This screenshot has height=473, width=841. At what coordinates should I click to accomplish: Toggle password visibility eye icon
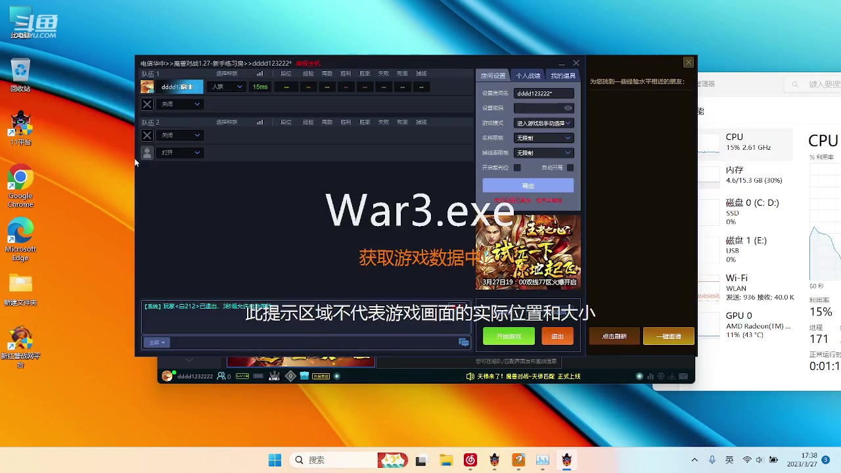pyautogui.click(x=568, y=108)
